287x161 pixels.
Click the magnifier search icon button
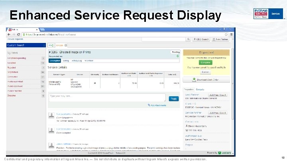188,39
